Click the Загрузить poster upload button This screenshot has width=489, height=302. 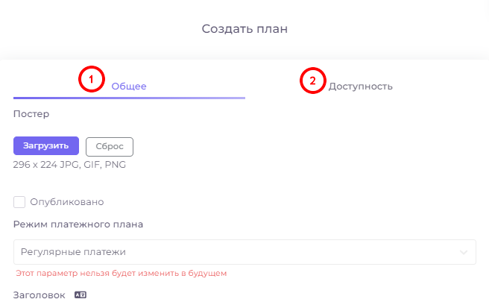click(46, 145)
